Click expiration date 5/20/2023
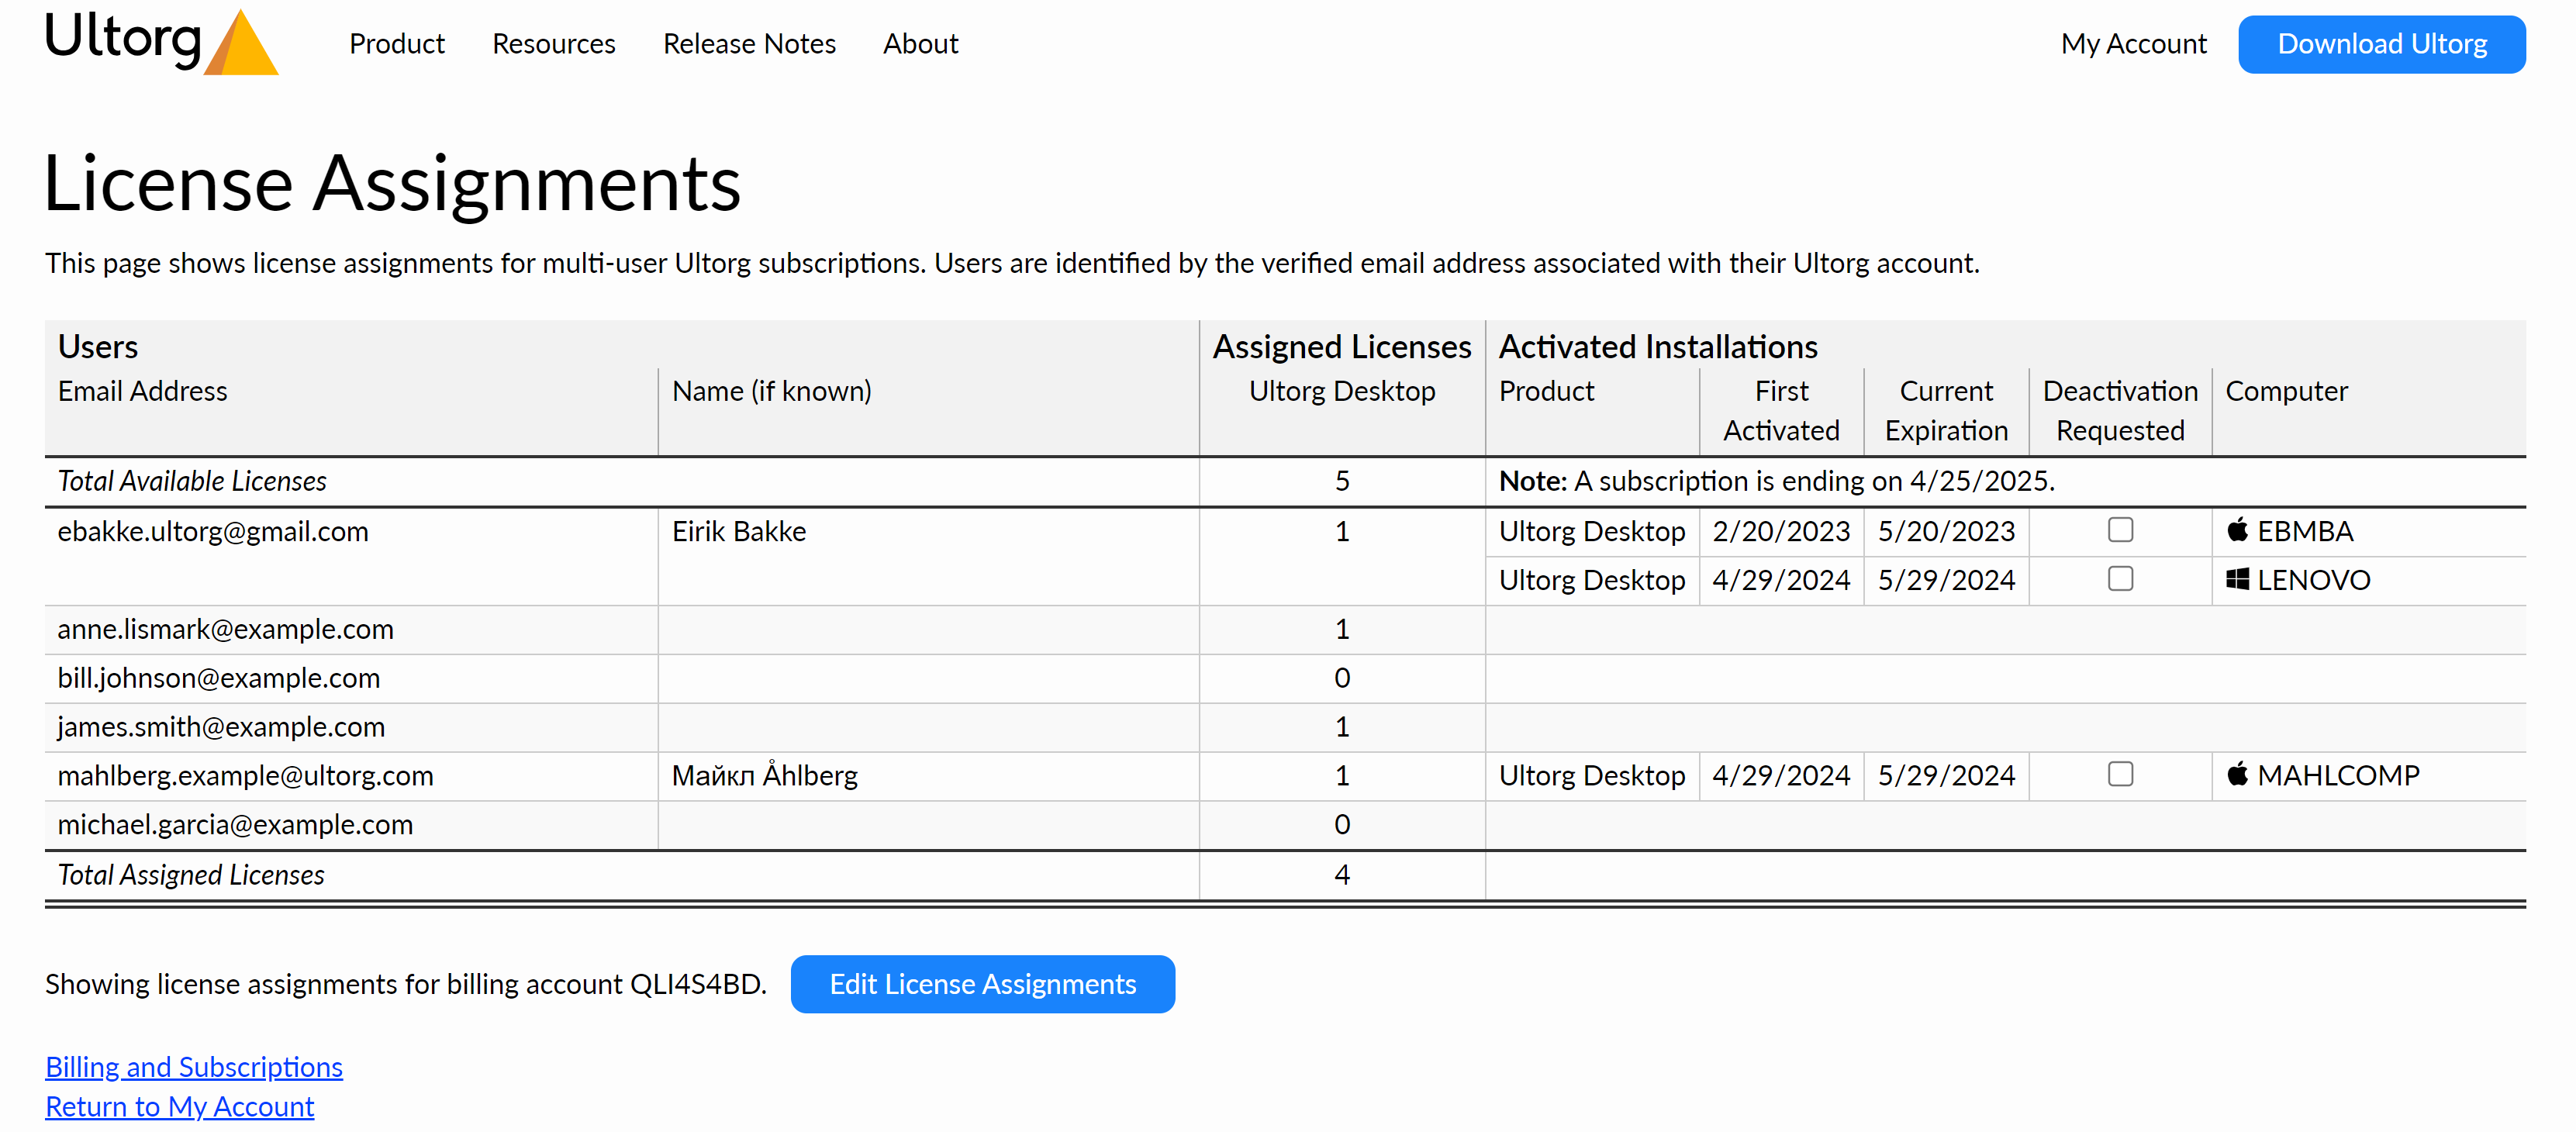Screen dimensions: 2576x1132 pos(1946,531)
